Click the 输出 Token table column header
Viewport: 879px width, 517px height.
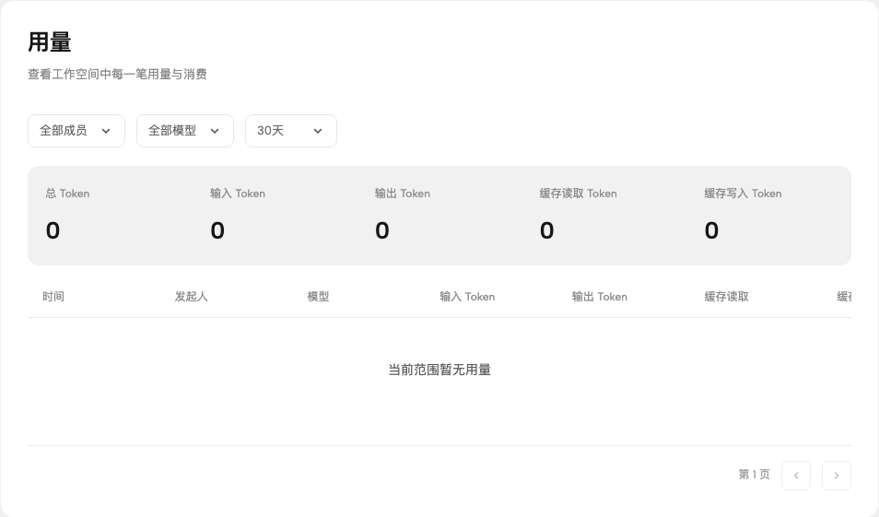[x=600, y=297]
